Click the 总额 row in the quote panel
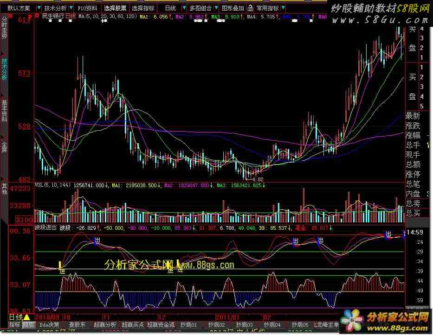 (413, 164)
